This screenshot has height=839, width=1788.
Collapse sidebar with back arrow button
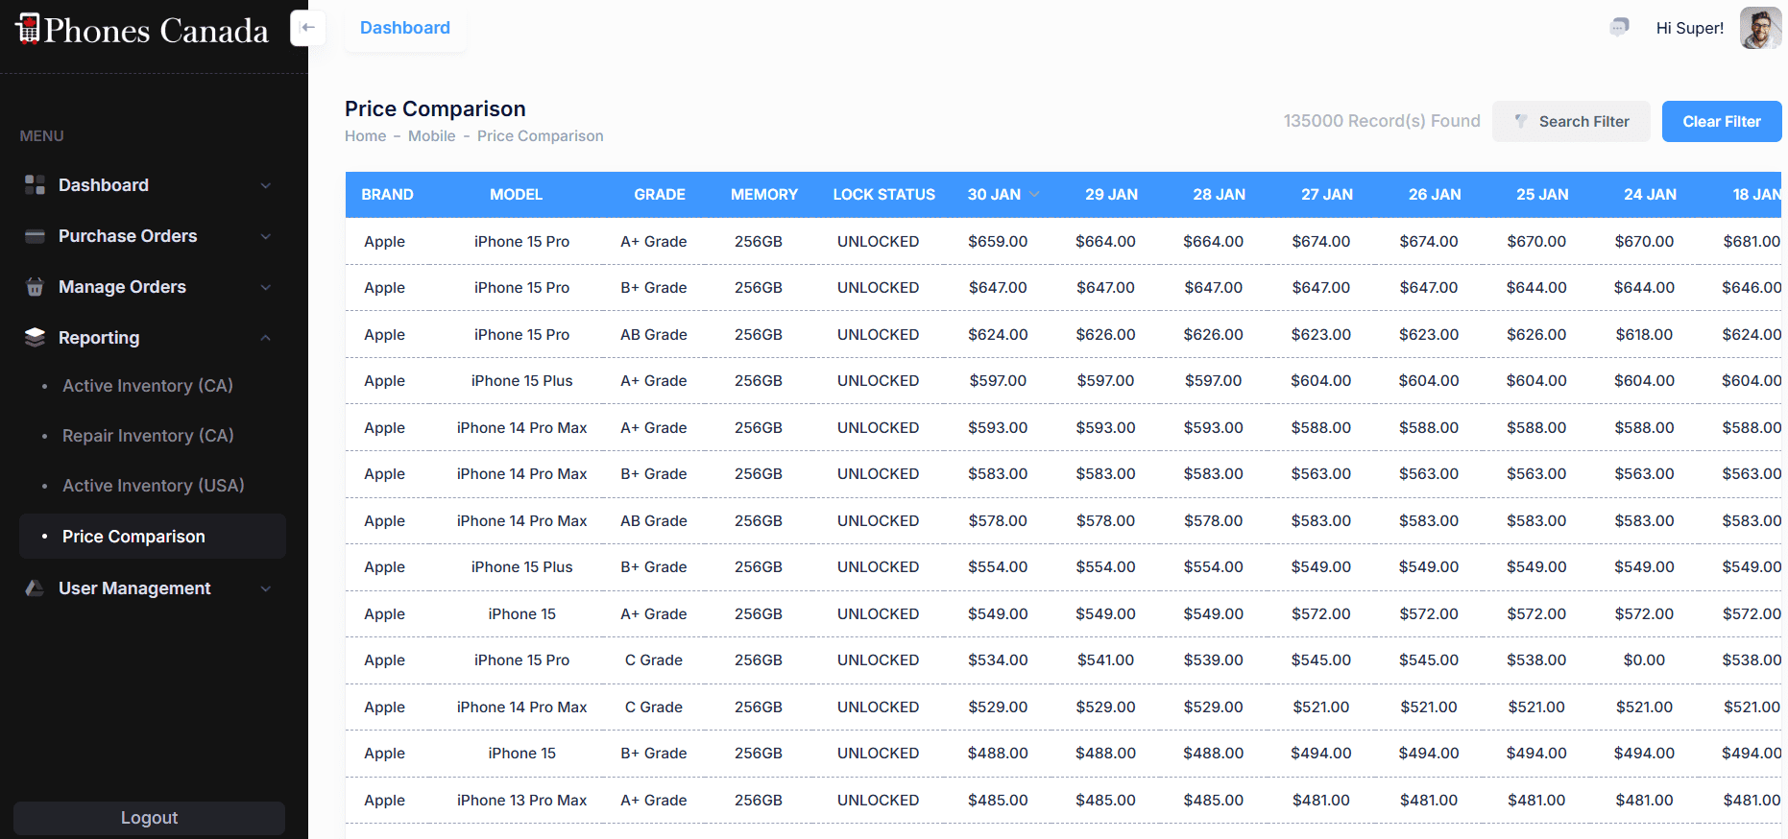308,28
